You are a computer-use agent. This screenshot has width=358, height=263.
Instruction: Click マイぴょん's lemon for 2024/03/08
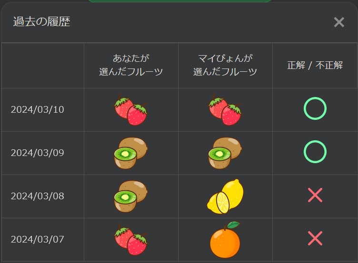point(225,196)
